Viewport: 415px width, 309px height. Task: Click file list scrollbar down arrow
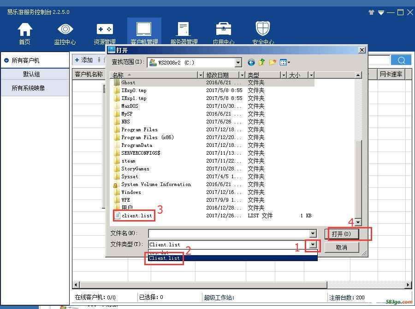pos(358,222)
